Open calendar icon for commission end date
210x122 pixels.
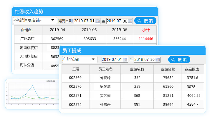[158, 60]
